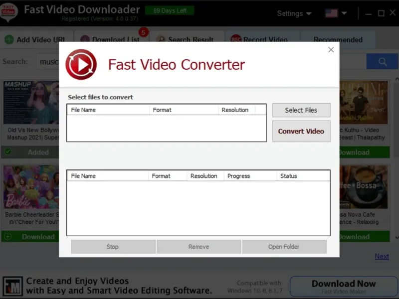This screenshot has height=299, width=399.
Task: Click Resolution header in conversion list
Action: click(x=205, y=176)
